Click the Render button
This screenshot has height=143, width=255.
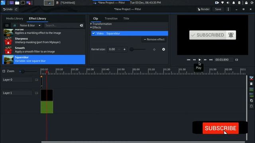pos(204,9)
